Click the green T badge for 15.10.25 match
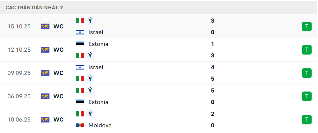318x133 pixels. click(x=307, y=26)
